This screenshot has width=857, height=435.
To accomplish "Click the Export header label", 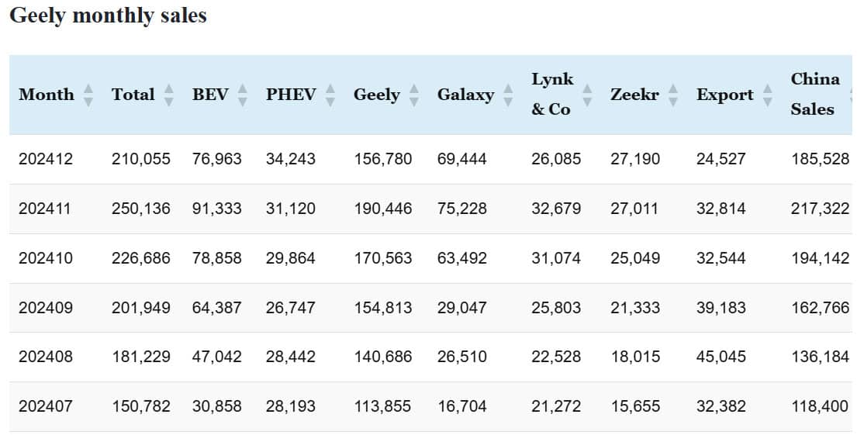I will click(x=724, y=95).
